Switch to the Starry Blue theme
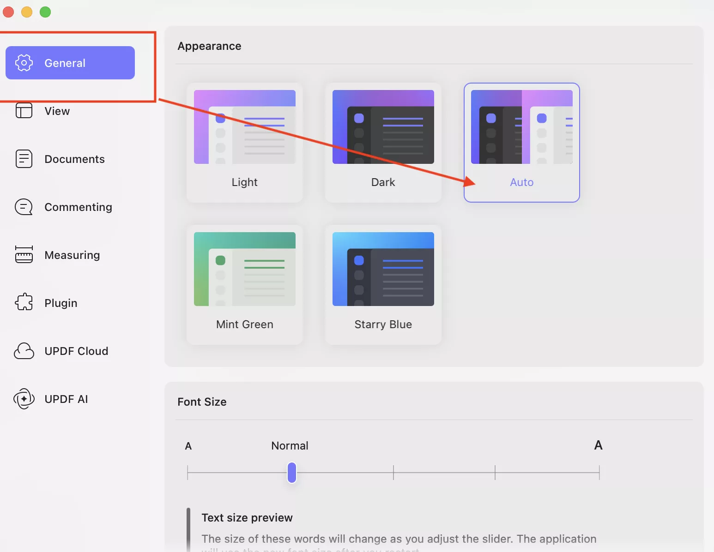Screen dimensions: 714x552 (x=383, y=285)
